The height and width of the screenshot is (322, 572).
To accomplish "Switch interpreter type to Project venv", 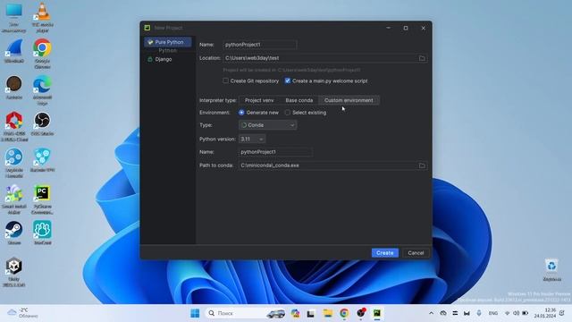I will [x=259, y=100].
